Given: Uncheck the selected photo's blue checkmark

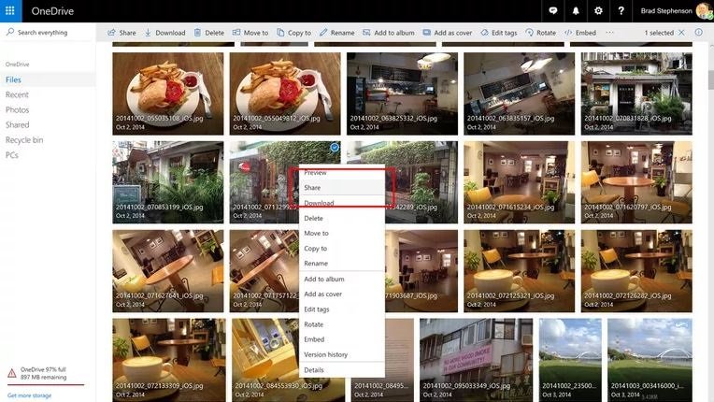Looking at the screenshot, I should (x=335, y=149).
